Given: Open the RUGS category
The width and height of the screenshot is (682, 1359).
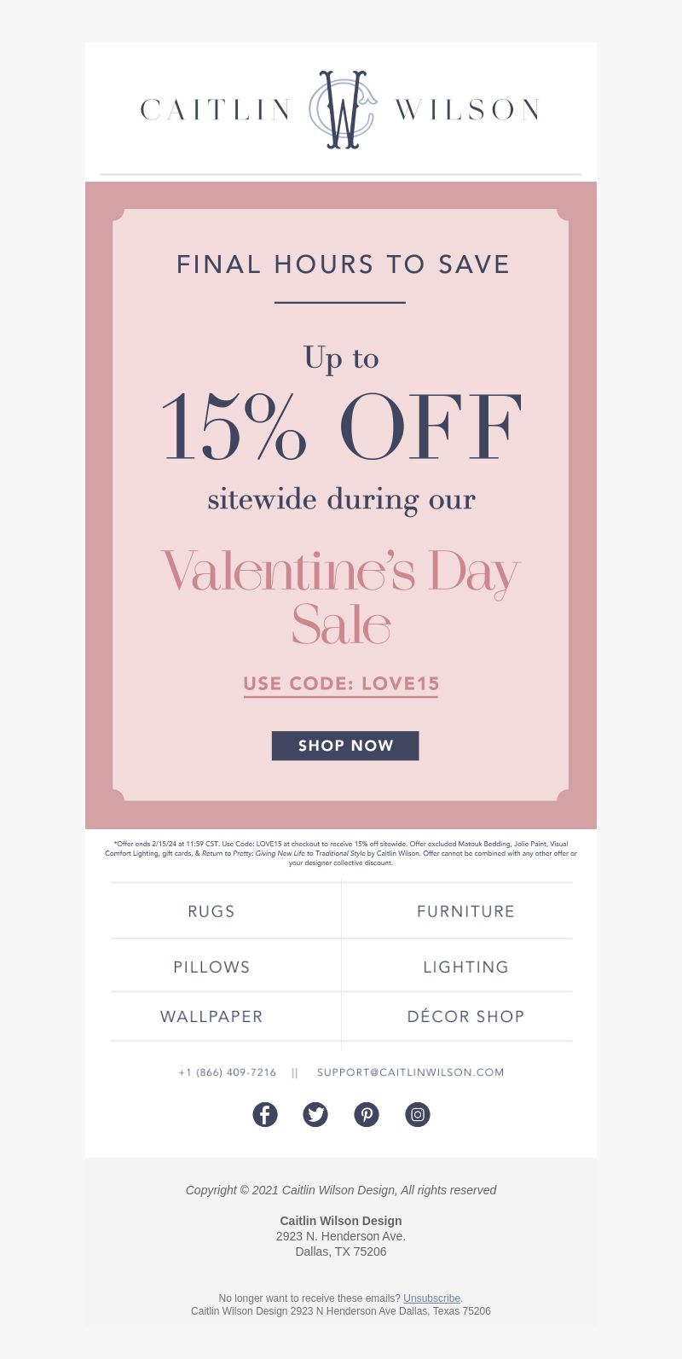Looking at the screenshot, I should (211, 911).
